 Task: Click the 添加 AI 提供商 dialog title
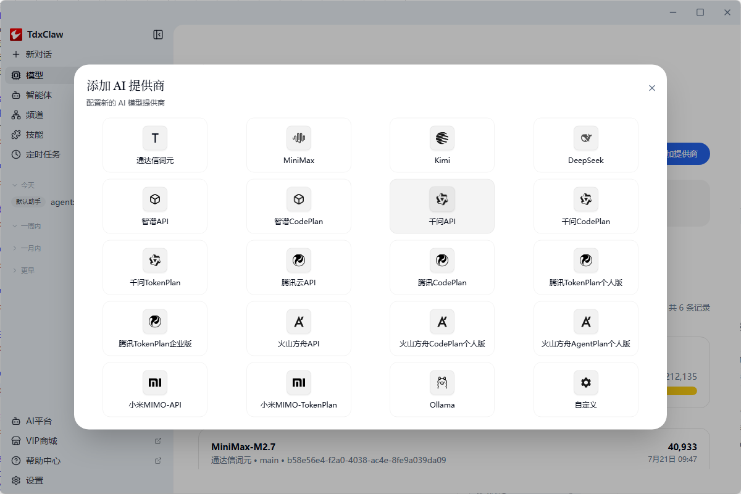tap(125, 86)
